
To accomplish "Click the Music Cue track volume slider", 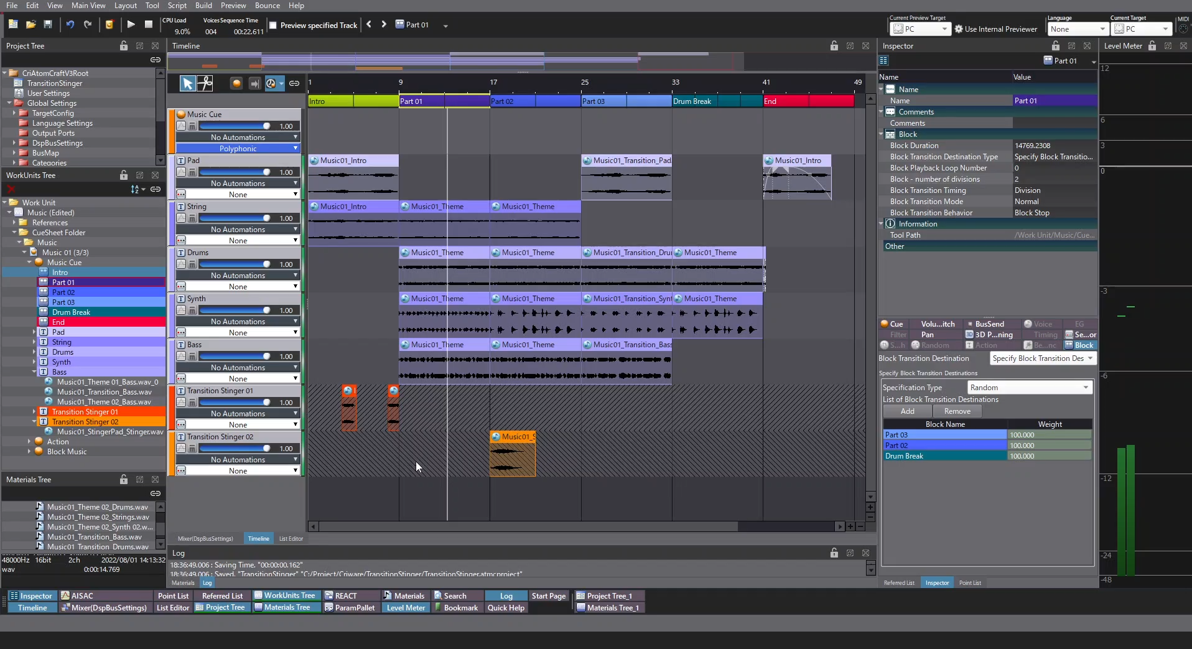I will [235, 126].
